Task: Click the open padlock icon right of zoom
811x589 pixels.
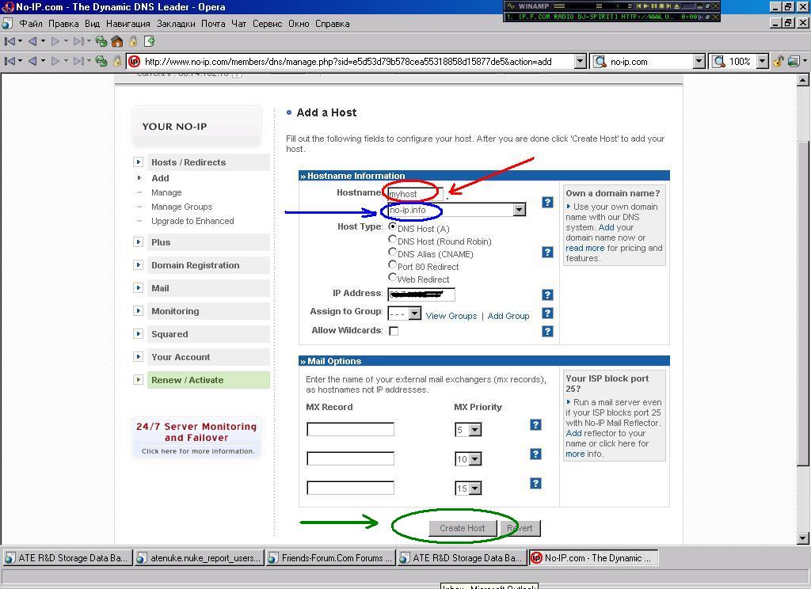Action: [x=778, y=62]
